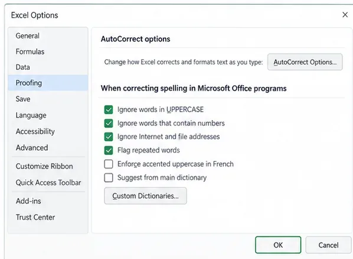Disable Ignore Internet and file addresses
This screenshot has height=259, width=353.
tap(109, 137)
